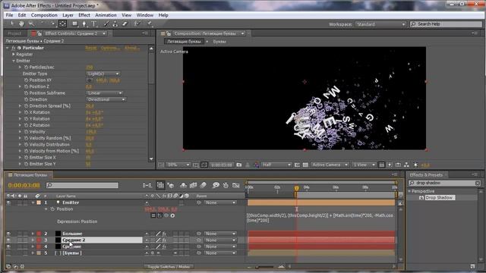The width and height of the screenshot is (486, 273).
Task: Open Composition Mini-Flowchart in timeline
Action: pyautogui.click(x=147, y=185)
